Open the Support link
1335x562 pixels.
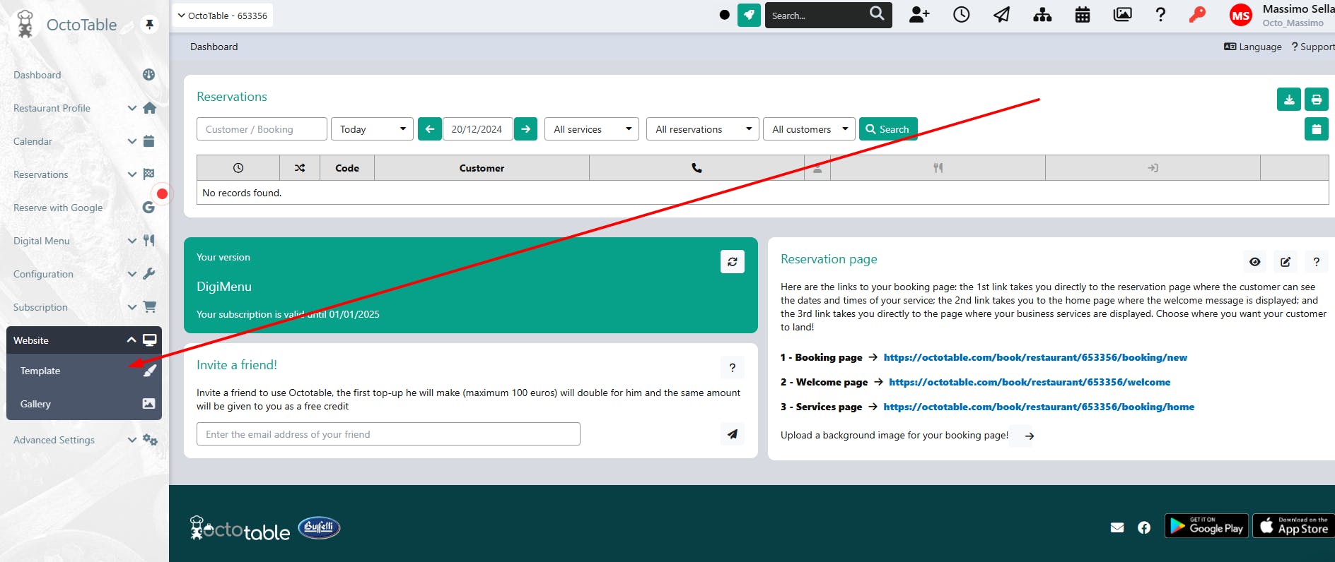pyautogui.click(x=1313, y=47)
